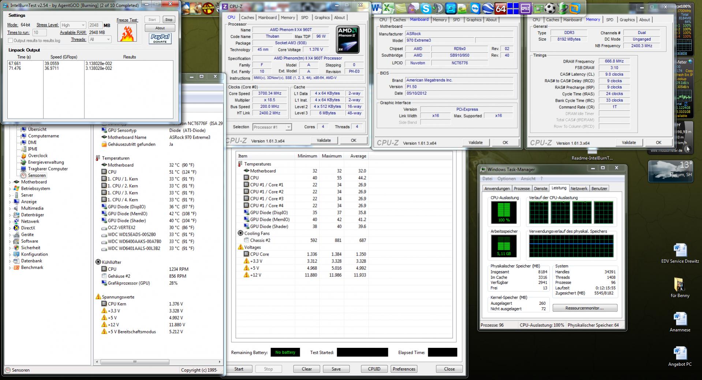This screenshot has height=380, width=702.
Task: Open the Threads dropdown in IntelBurnTest
Action: 100,39
